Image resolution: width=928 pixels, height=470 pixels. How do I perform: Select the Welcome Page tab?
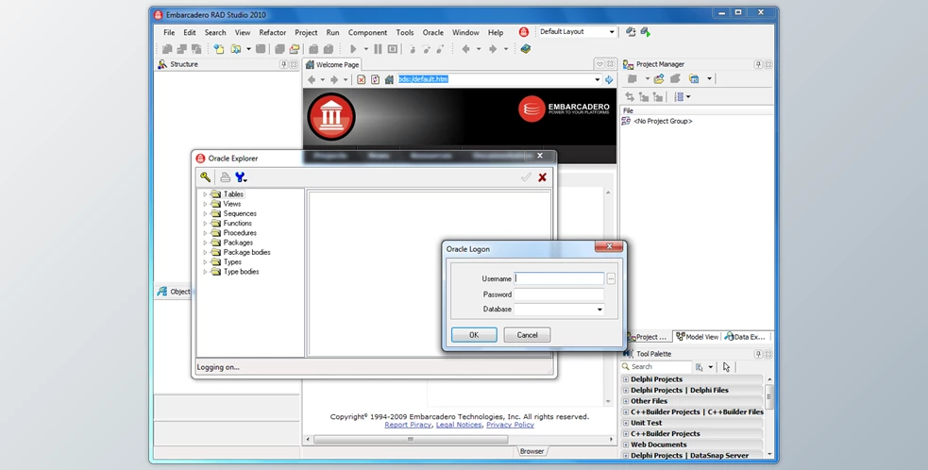[x=332, y=64]
